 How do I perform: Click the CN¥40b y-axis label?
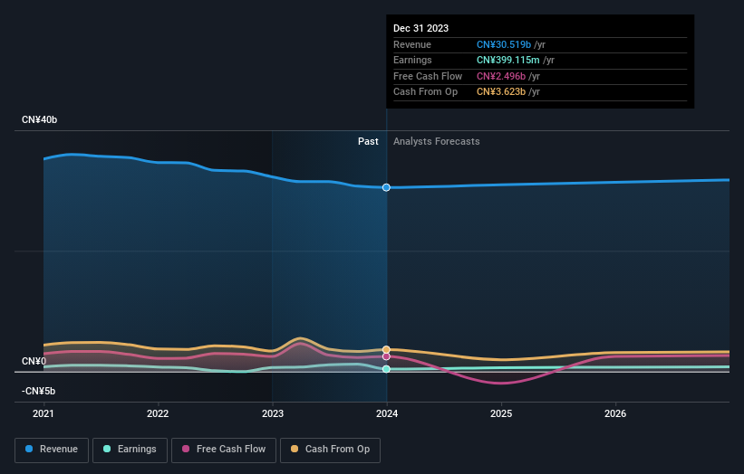click(39, 119)
